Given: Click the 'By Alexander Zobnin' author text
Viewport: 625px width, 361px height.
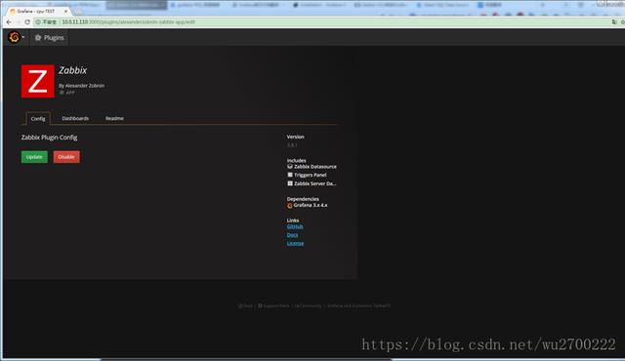Looking at the screenshot, I should (82, 86).
